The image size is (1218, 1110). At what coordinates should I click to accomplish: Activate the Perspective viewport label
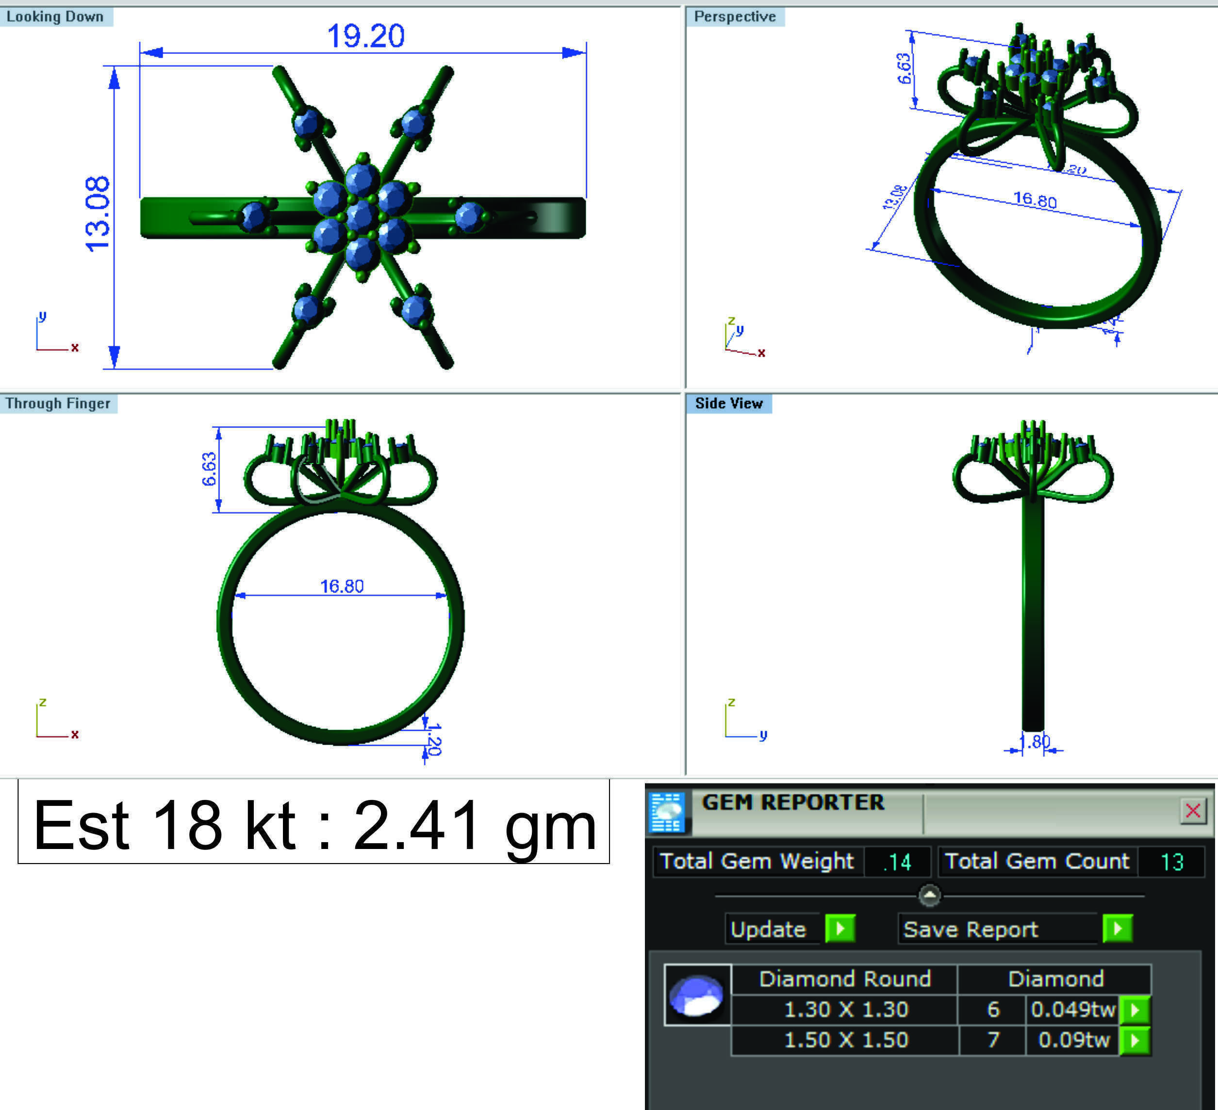(x=735, y=17)
